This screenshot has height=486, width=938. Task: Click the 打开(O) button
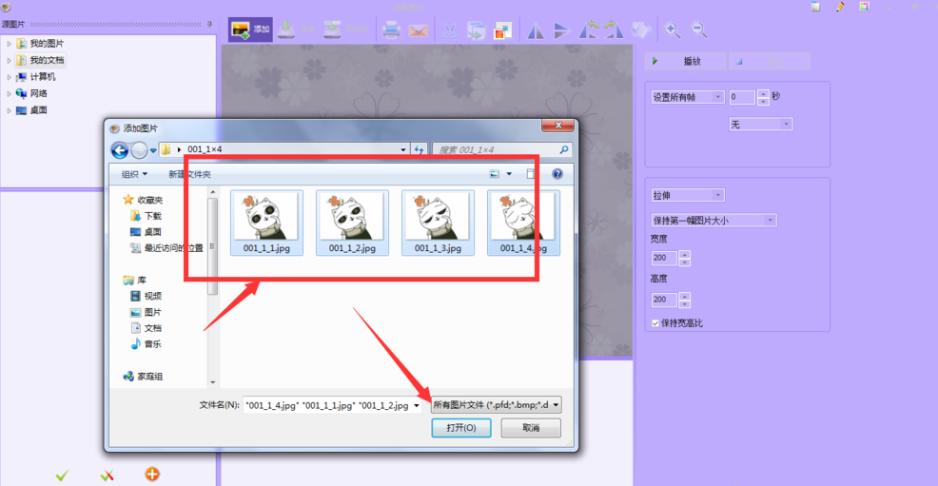(461, 428)
